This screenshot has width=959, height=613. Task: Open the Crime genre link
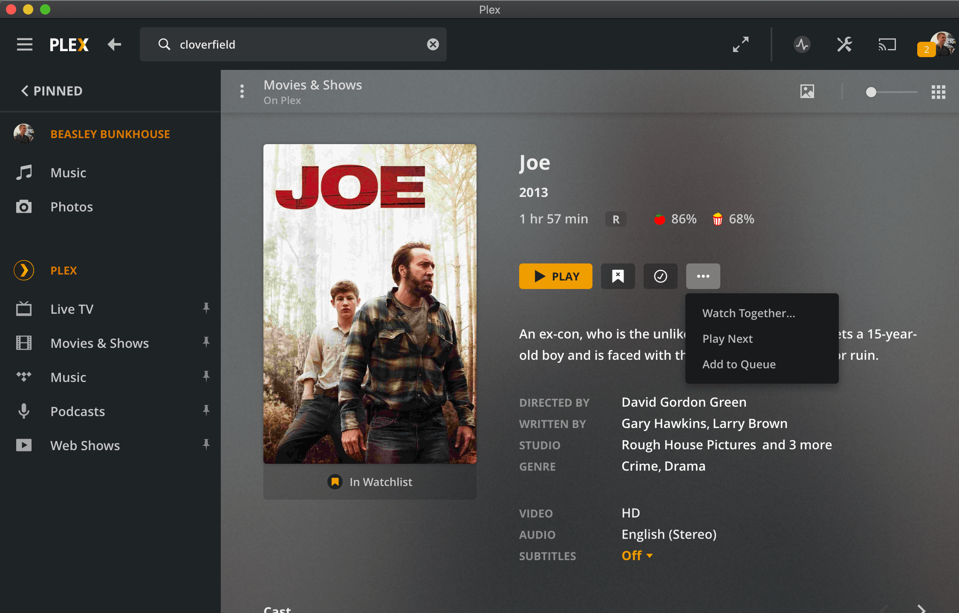[639, 466]
